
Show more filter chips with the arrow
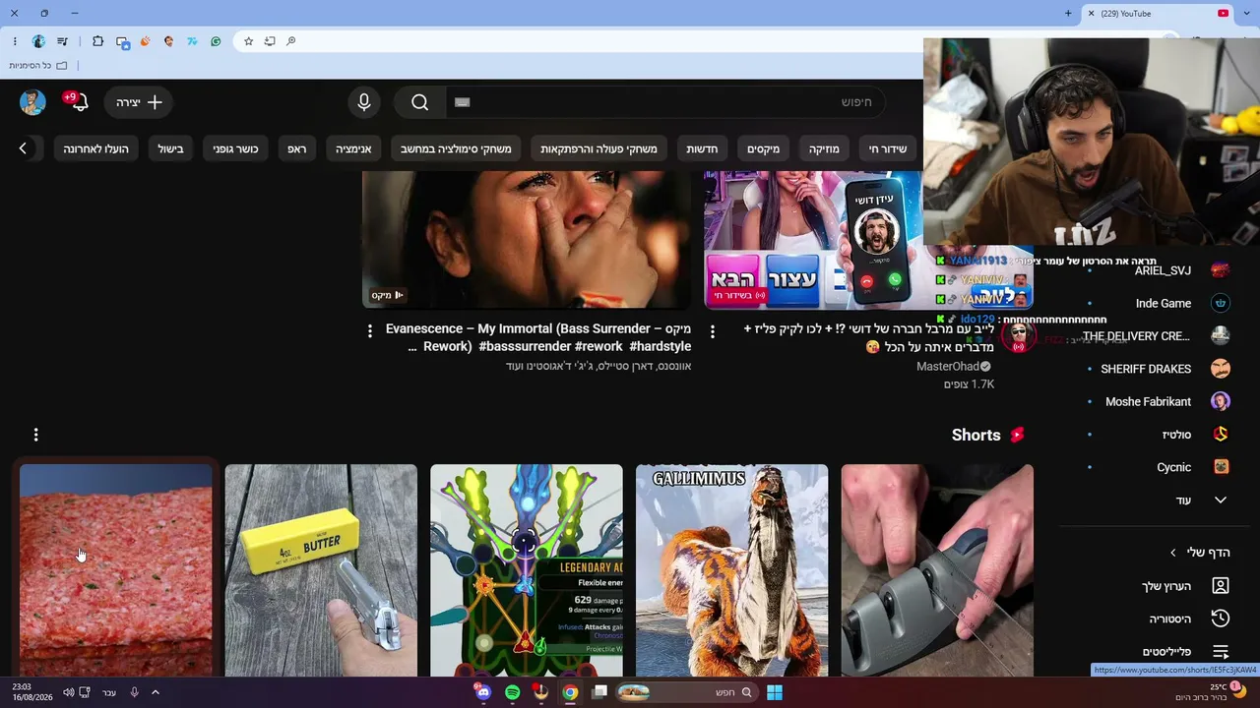(23, 149)
